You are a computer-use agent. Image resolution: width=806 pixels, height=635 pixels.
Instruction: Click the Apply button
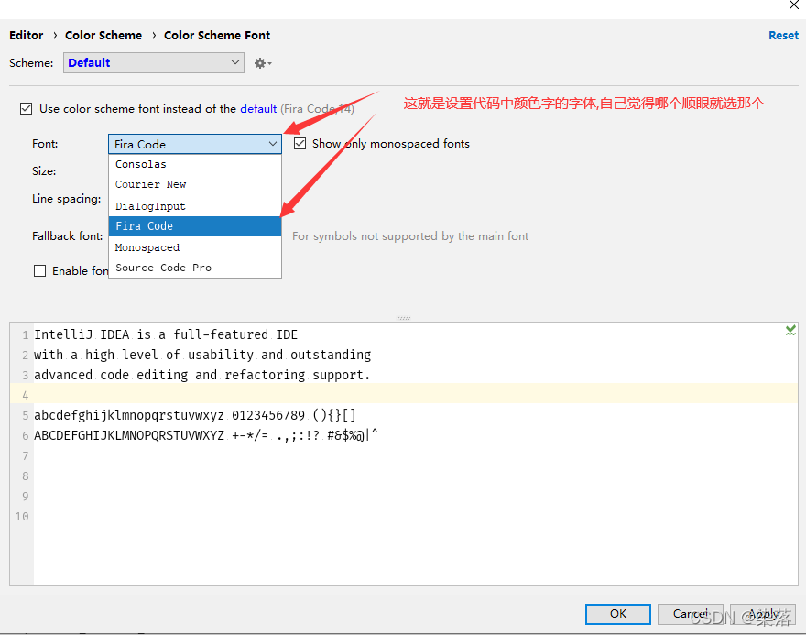click(763, 614)
